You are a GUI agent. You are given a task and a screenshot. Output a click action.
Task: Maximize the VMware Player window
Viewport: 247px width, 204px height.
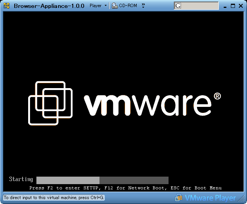click(x=233, y=6)
